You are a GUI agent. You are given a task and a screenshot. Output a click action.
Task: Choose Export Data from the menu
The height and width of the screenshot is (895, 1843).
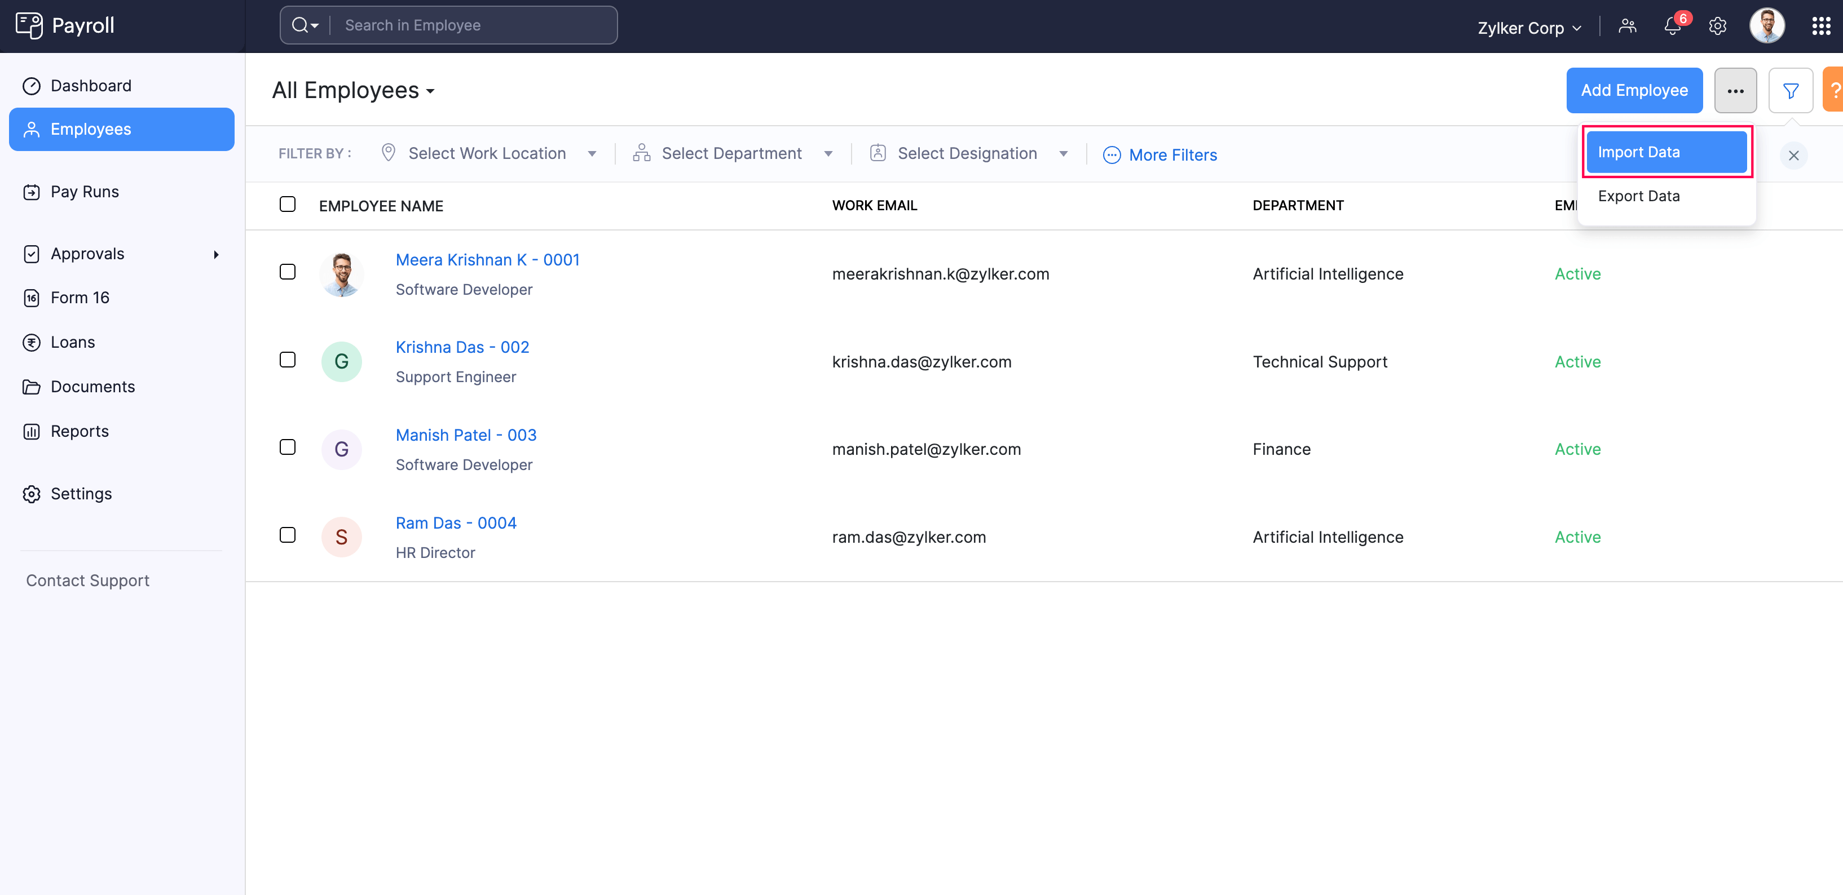coord(1638,196)
